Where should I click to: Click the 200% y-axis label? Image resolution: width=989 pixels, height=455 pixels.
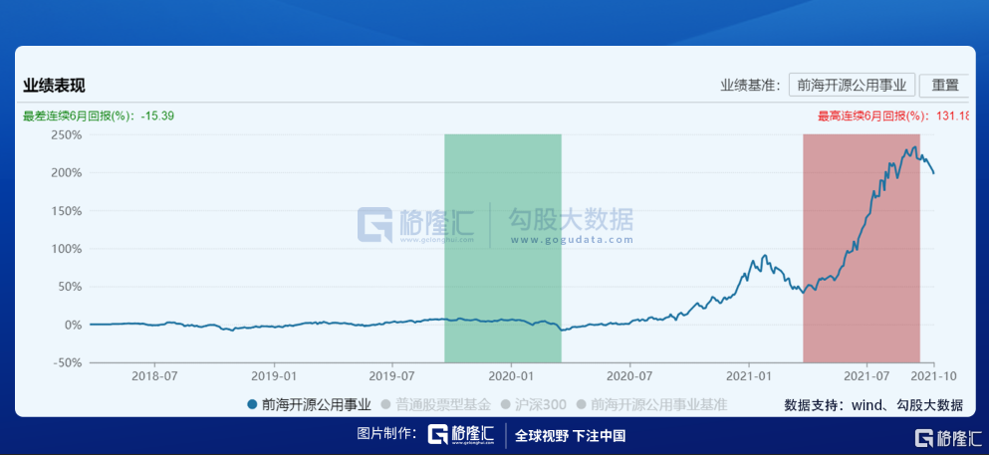pos(66,172)
